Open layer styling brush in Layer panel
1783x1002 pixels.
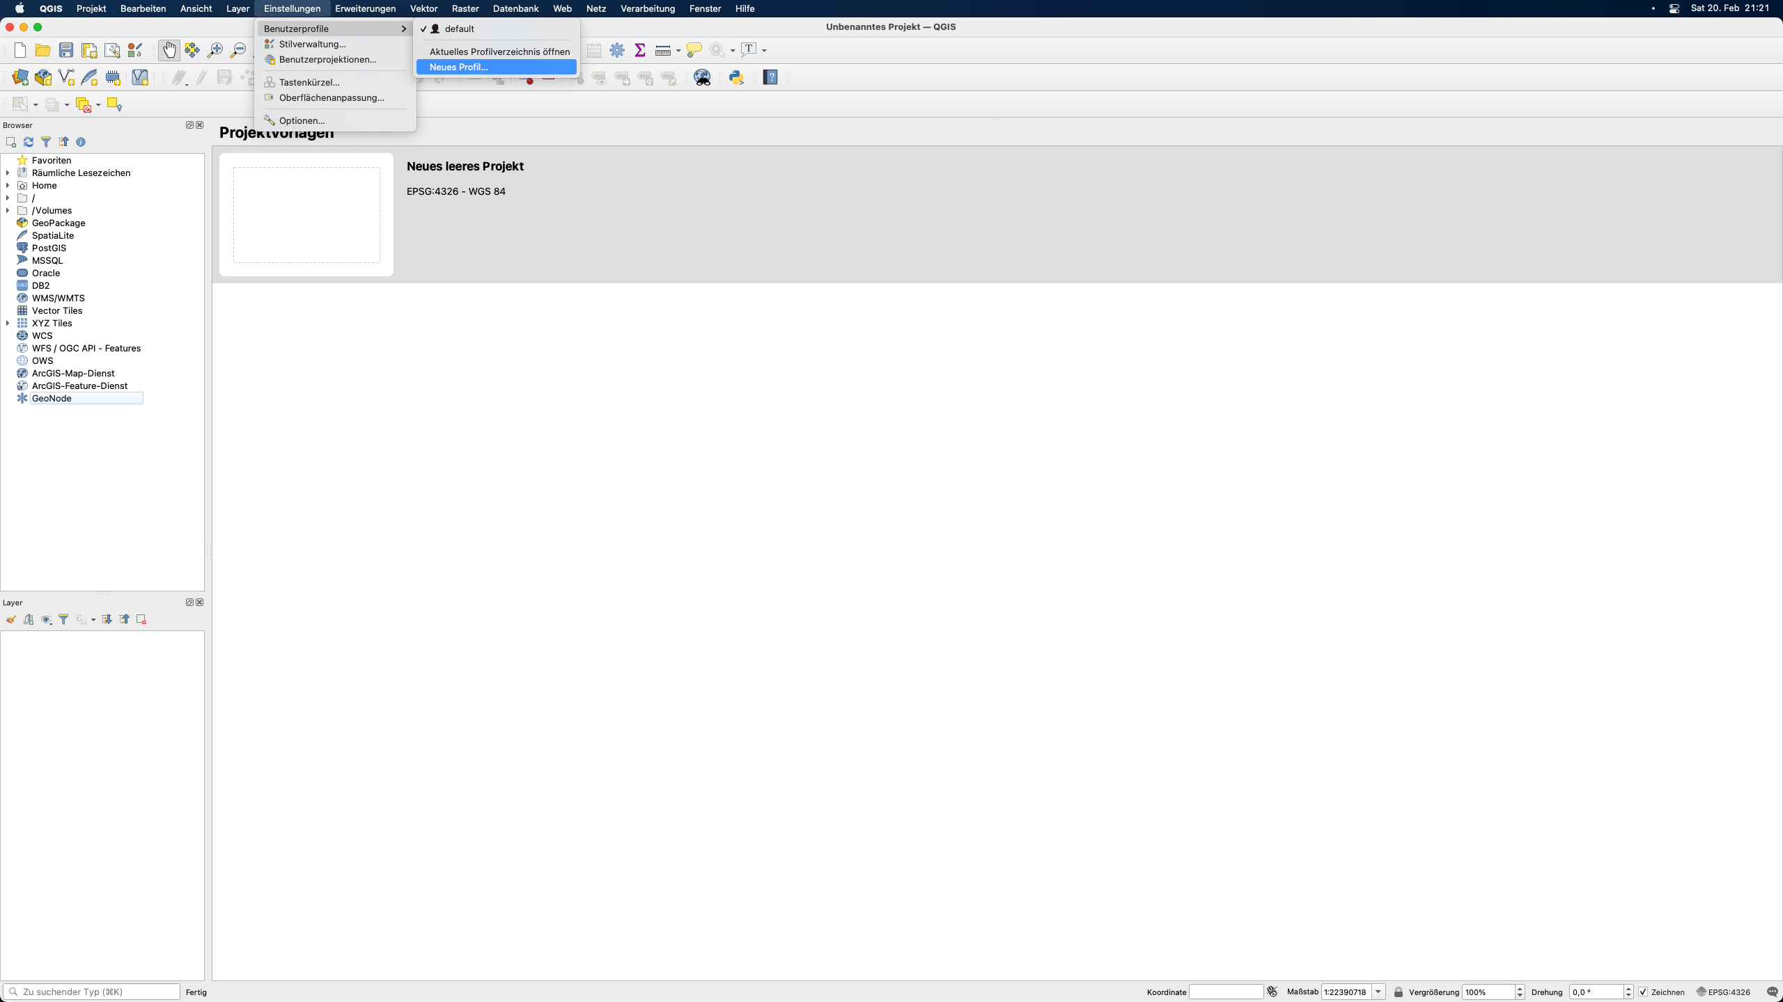click(11, 619)
